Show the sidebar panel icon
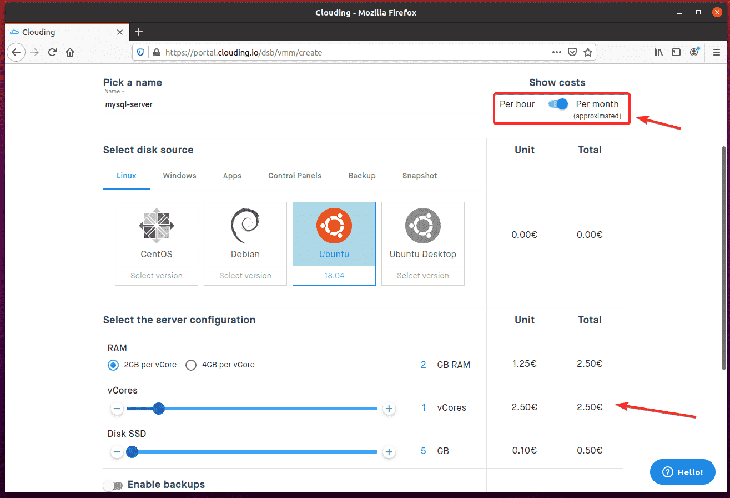The width and height of the screenshot is (730, 498). (x=676, y=52)
